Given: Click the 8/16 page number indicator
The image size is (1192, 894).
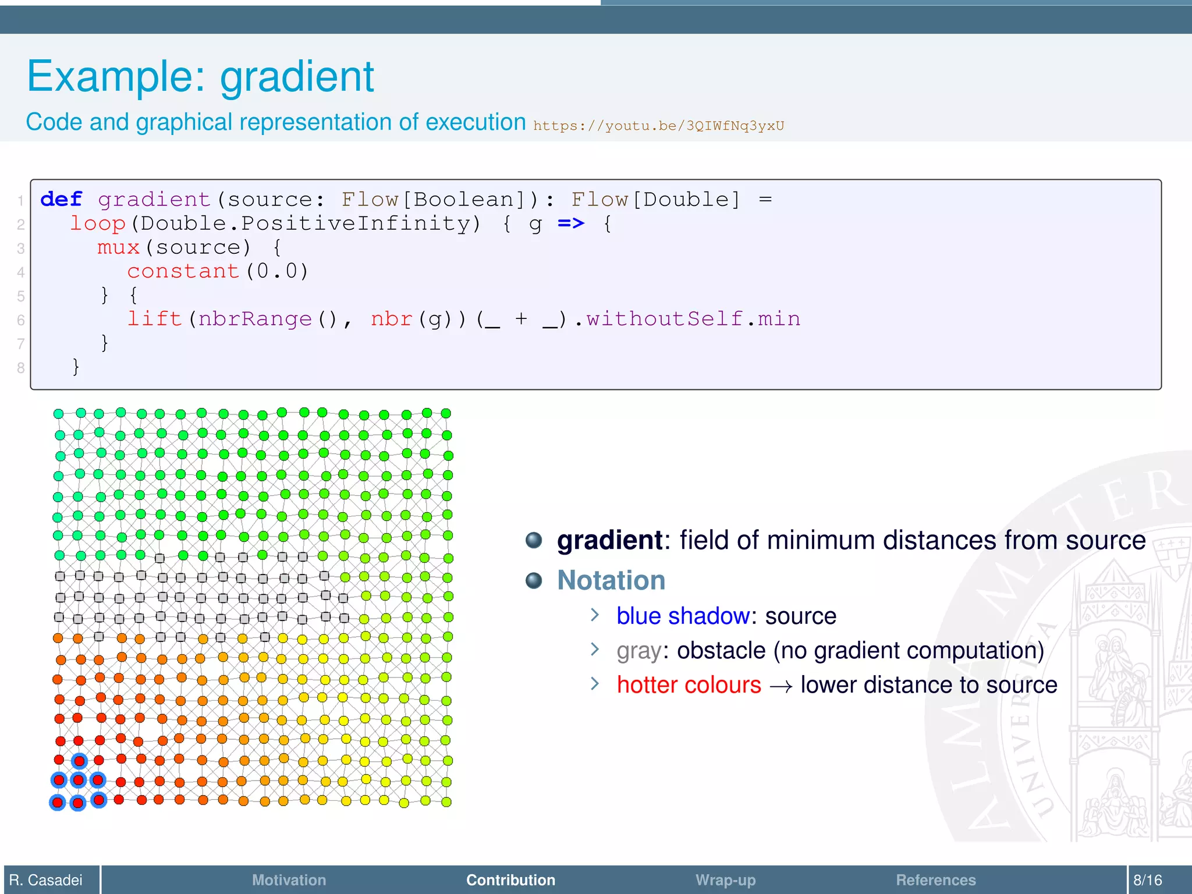Looking at the screenshot, I should pyautogui.click(x=1147, y=879).
